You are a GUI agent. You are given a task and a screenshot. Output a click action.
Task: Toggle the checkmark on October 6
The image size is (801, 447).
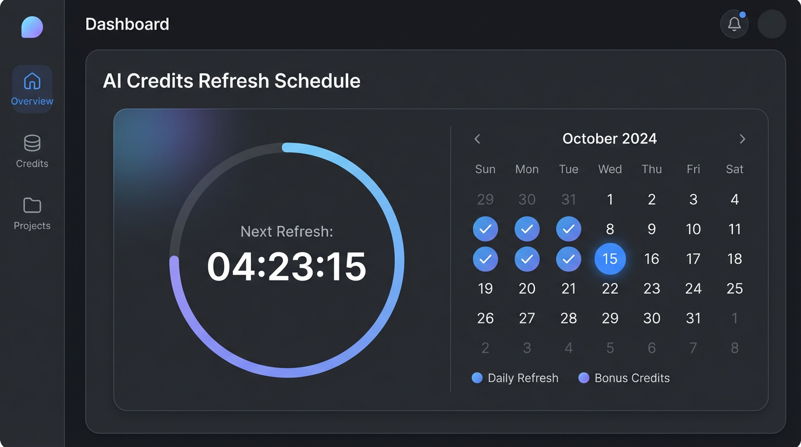(527, 229)
